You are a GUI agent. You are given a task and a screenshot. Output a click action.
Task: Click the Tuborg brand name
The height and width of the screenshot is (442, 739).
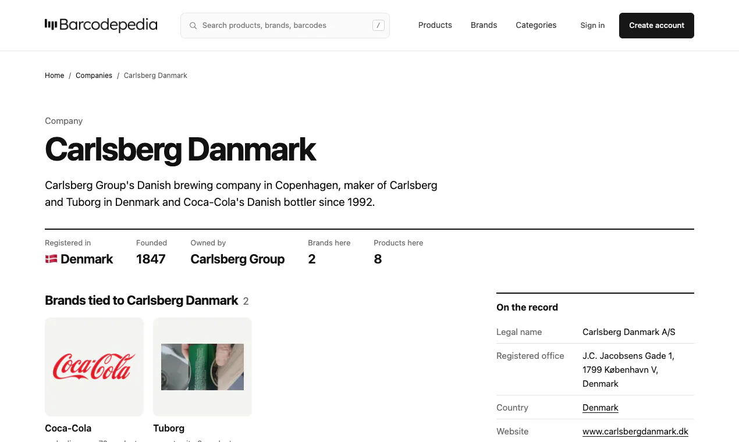169,428
